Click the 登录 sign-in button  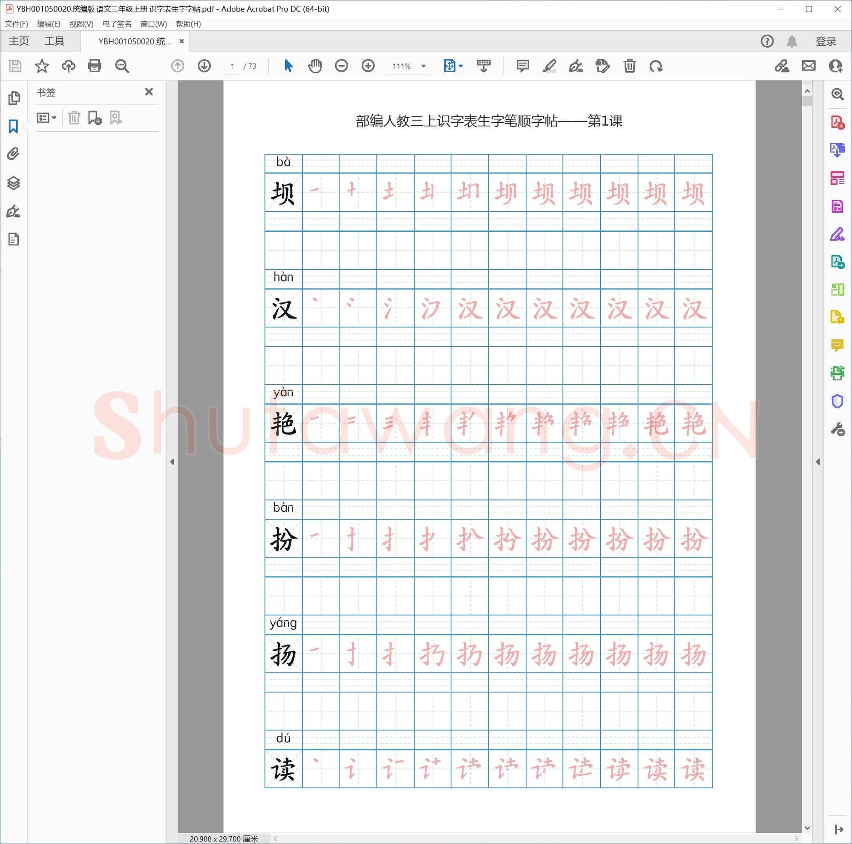click(826, 41)
